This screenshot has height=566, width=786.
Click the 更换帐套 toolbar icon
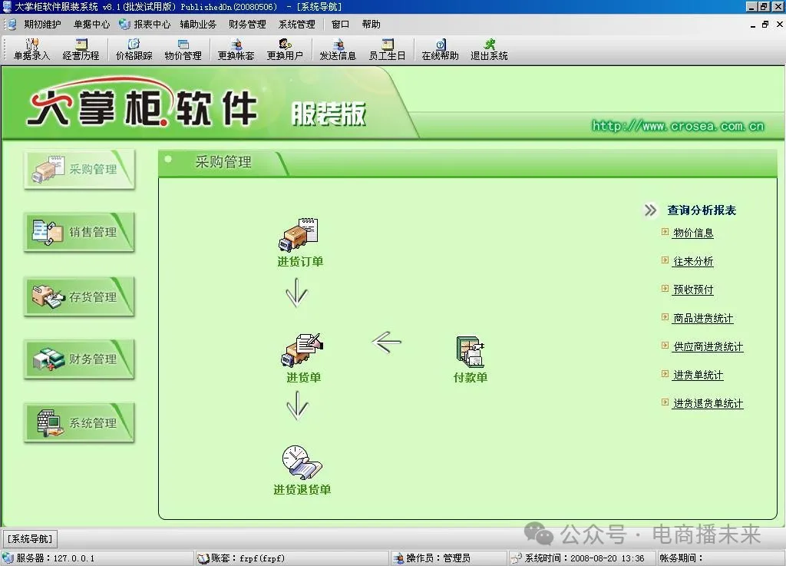tap(236, 50)
